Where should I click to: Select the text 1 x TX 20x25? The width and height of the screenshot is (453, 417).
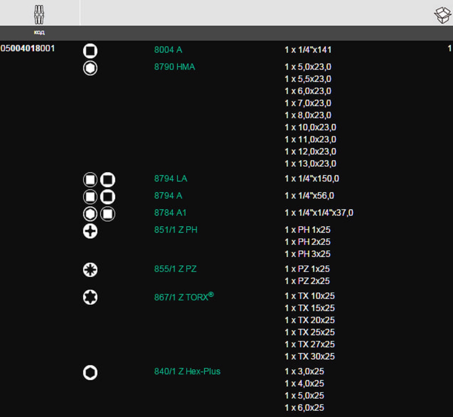click(310, 320)
